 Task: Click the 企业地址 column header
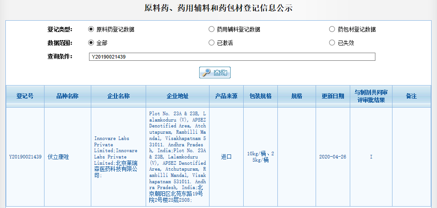click(178, 96)
